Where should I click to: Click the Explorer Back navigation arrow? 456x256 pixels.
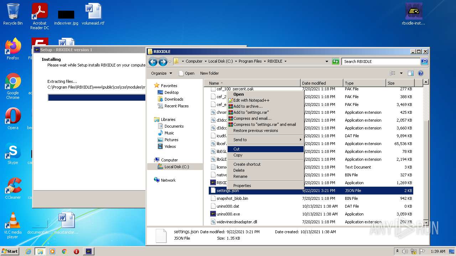pos(153,62)
